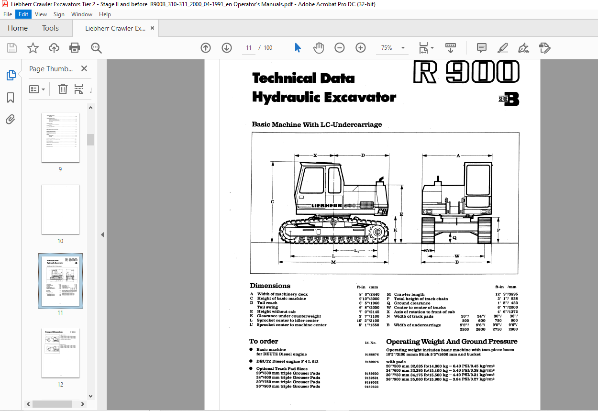This screenshot has height=411, width=598.
Task: Activate the Hand pan tool
Action: point(319,48)
